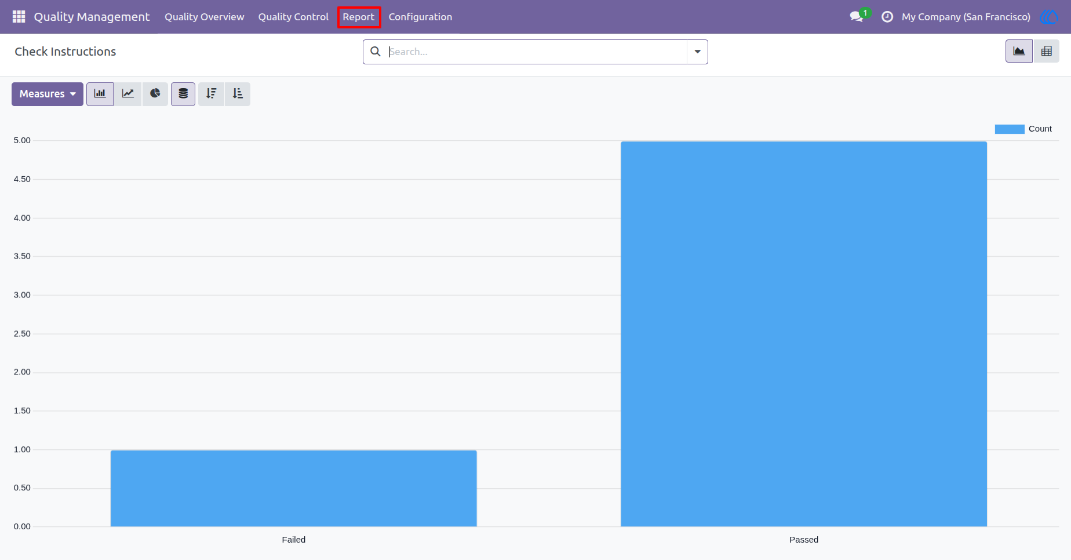Open My Company (San Francisco) switcher

(x=966, y=17)
